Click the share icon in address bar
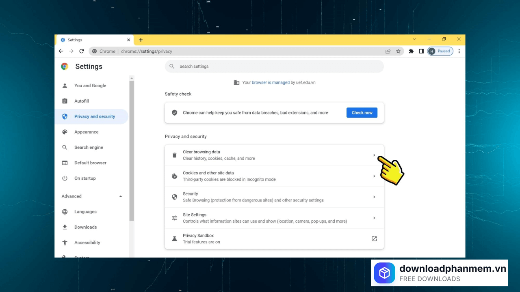 click(388, 51)
